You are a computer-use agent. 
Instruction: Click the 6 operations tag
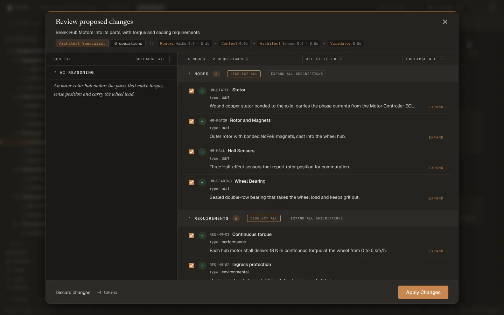click(128, 43)
